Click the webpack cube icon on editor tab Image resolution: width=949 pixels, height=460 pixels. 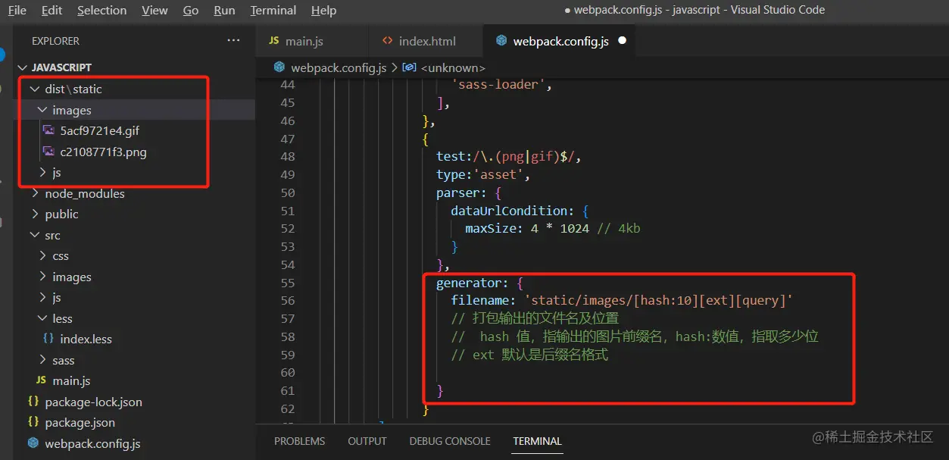tap(501, 41)
